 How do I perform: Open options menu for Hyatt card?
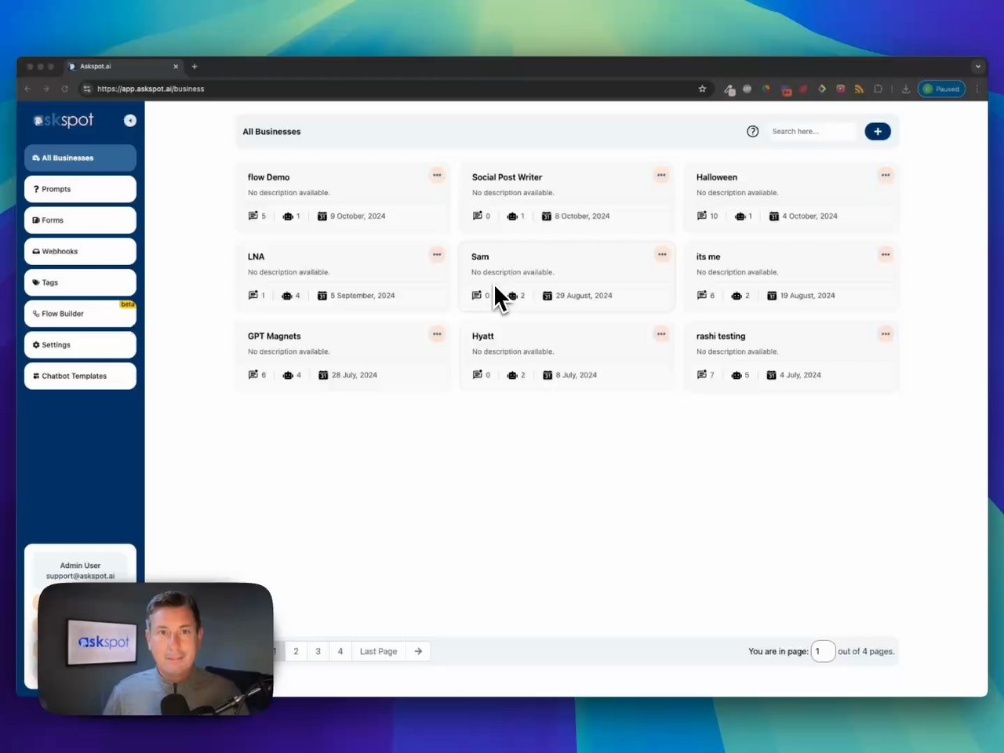(x=661, y=334)
